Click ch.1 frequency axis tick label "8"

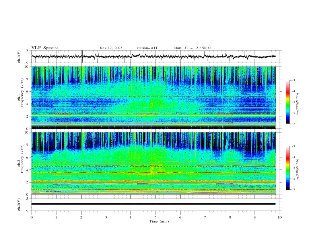(28, 79)
